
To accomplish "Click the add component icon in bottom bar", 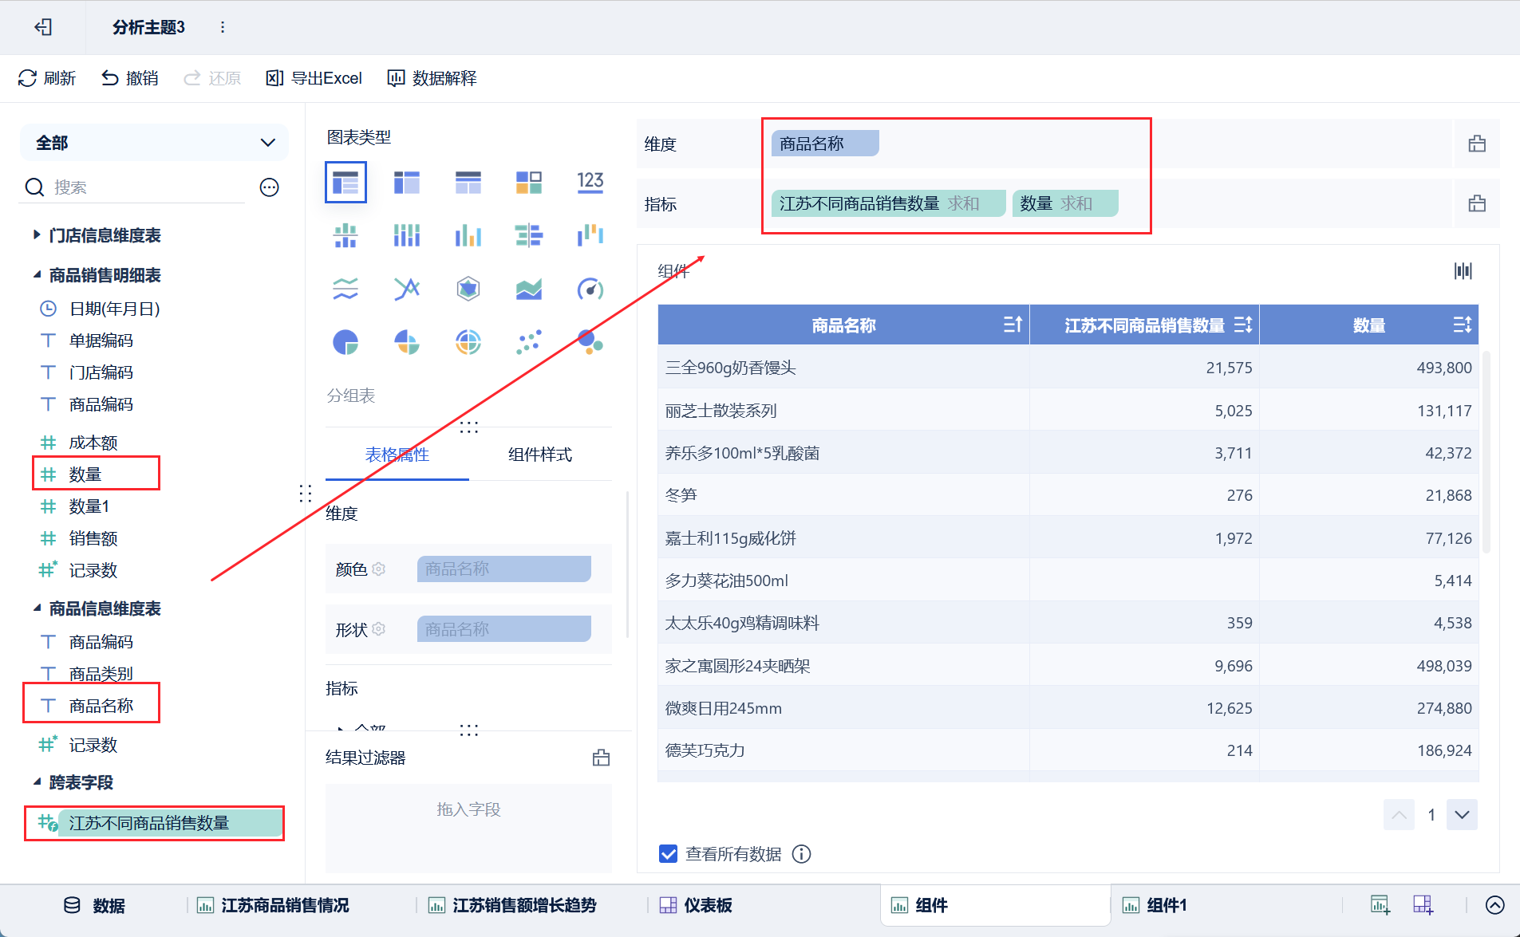I will 1380,905.
